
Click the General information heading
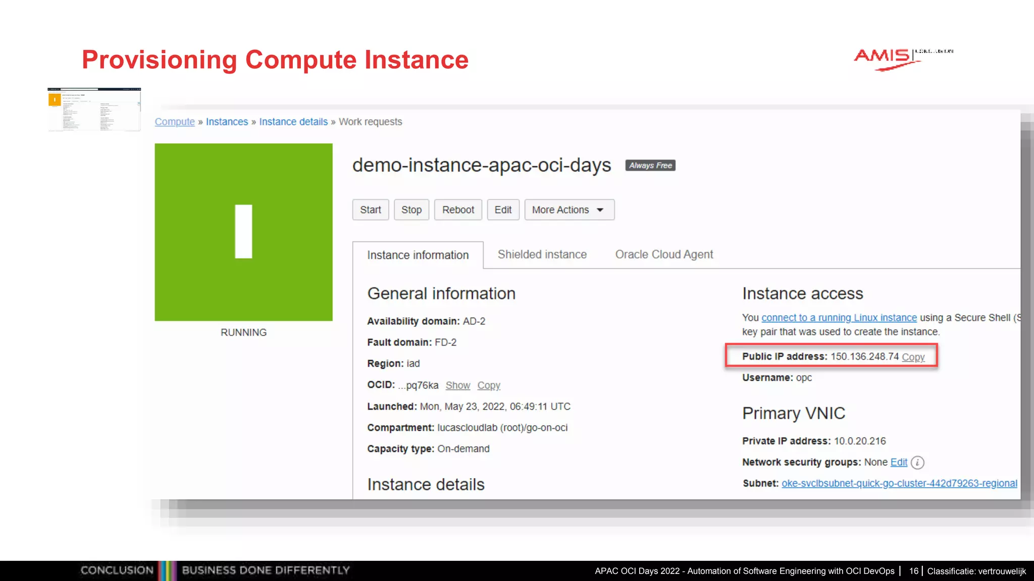tap(441, 294)
